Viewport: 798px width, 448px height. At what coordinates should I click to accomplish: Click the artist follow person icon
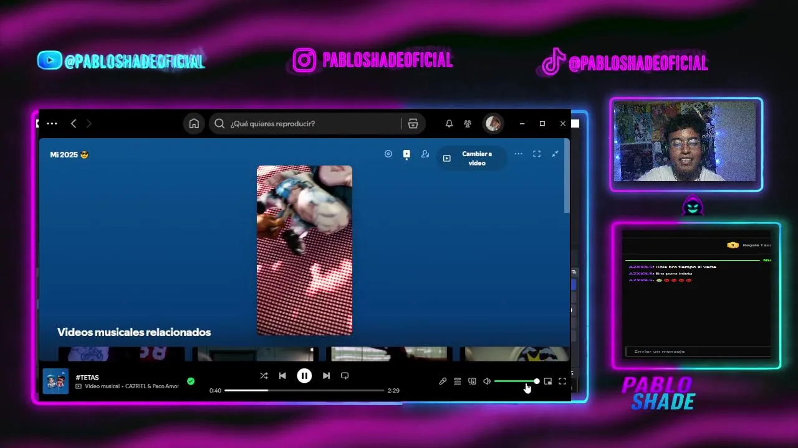click(x=425, y=154)
